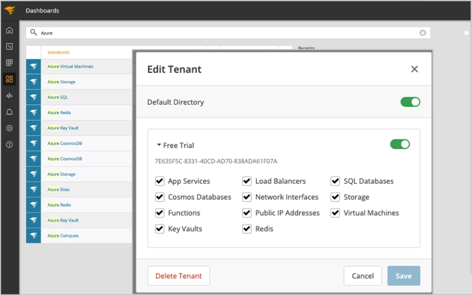472x295 pixels.
Task: Click the SolarWinds logo icon
Action: [x=10, y=10]
